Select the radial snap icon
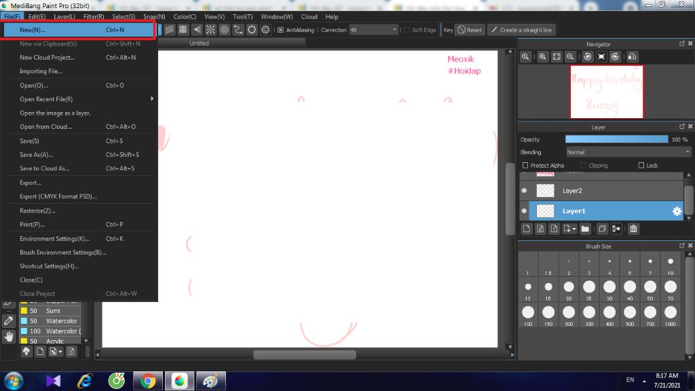 click(210, 30)
